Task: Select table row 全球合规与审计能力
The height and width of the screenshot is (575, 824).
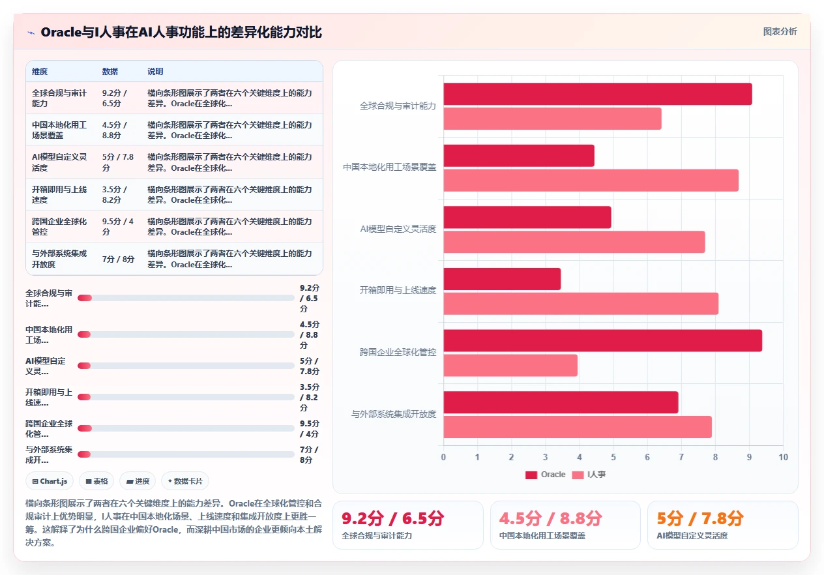Action: click(x=174, y=98)
